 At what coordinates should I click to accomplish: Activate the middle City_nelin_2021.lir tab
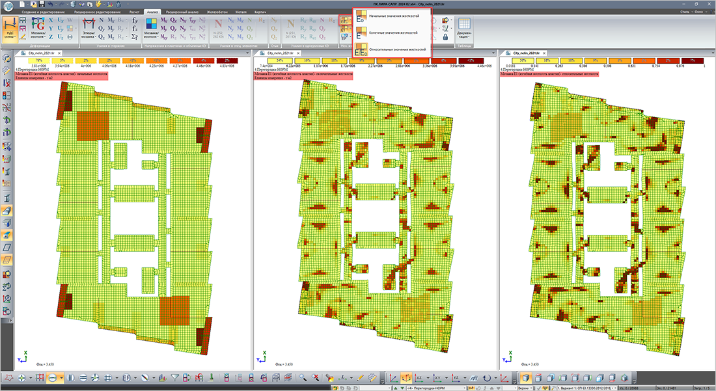[280, 53]
